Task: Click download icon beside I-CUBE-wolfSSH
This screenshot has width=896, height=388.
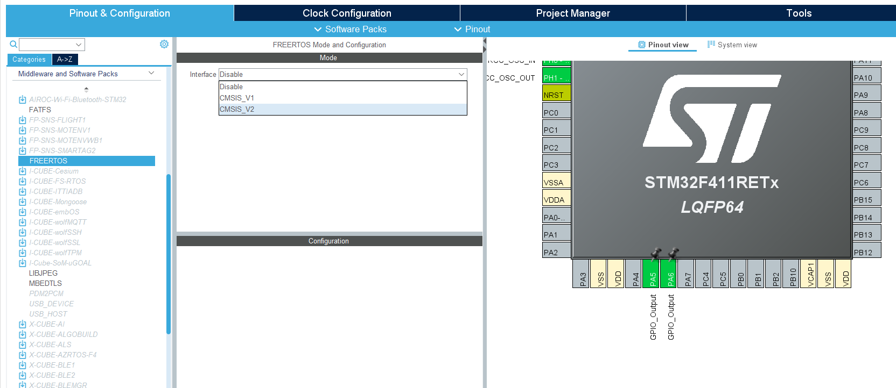Action: tap(23, 232)
